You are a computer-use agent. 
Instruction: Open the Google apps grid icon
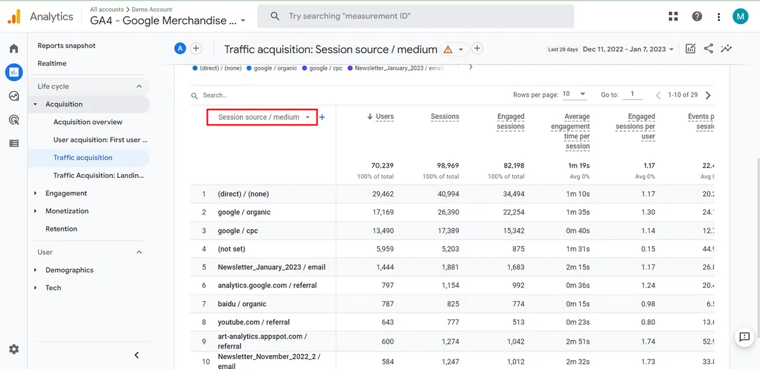pos(673,16)
